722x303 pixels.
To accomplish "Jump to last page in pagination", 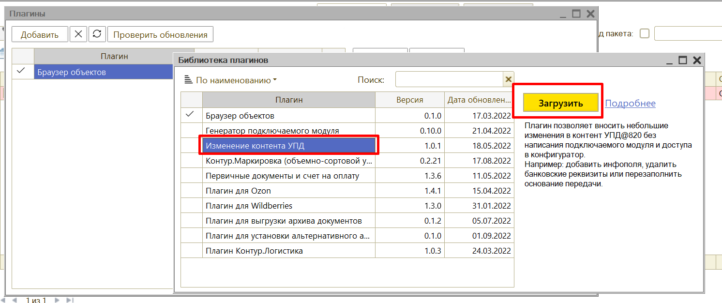I will 70,300.
